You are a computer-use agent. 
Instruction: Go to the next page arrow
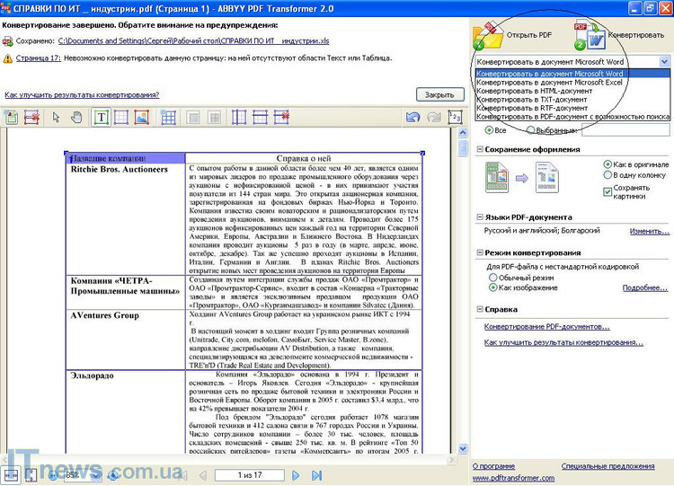point(296,475)
